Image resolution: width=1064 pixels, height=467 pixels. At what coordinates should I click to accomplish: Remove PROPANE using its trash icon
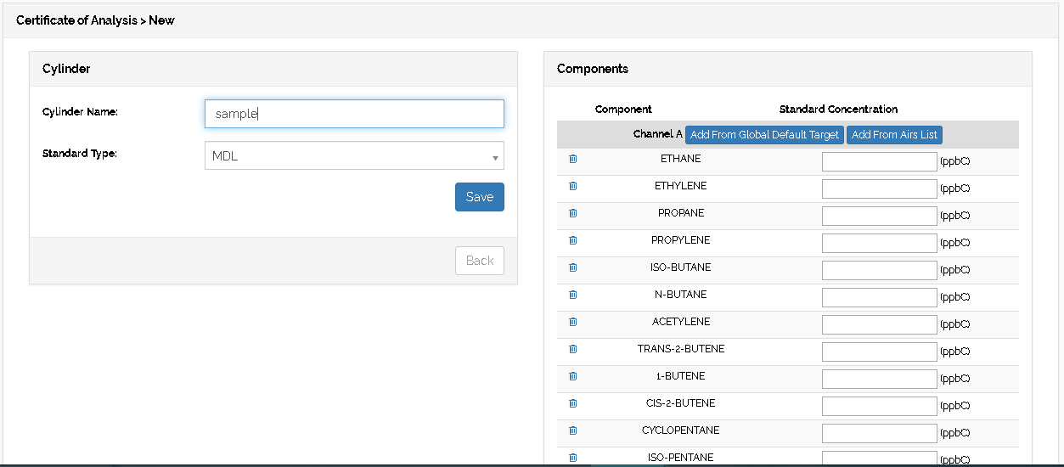573,213
